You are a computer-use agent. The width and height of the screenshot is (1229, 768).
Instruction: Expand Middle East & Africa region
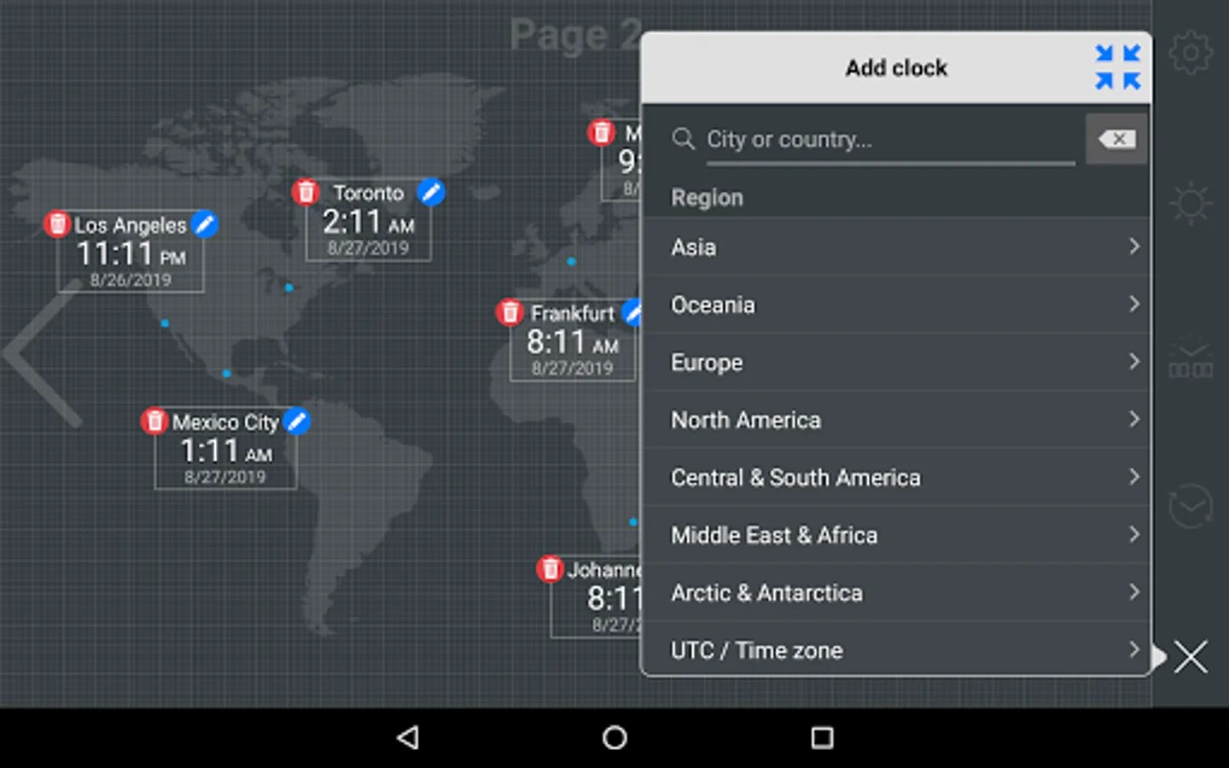(x=896, y=535)
